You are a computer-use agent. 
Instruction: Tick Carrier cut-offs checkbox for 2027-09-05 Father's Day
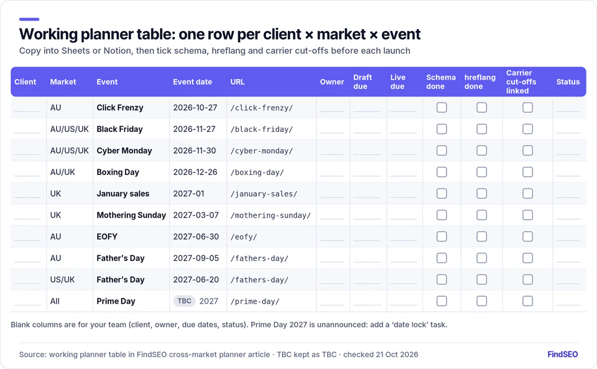coord(528,258)
